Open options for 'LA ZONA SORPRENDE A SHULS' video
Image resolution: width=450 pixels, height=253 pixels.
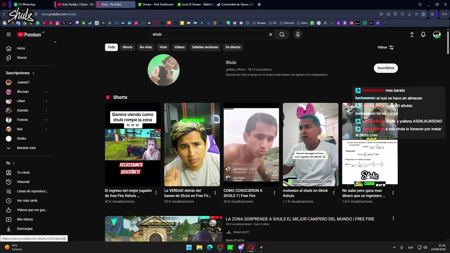[393, 218]
